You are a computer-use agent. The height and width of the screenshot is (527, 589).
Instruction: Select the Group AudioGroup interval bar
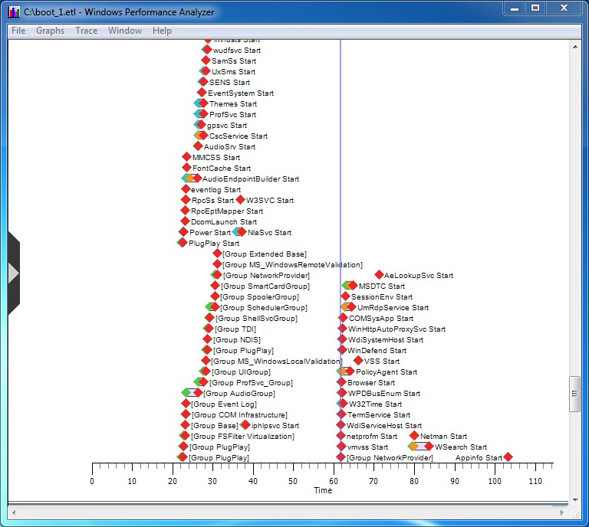coord(192,393)
